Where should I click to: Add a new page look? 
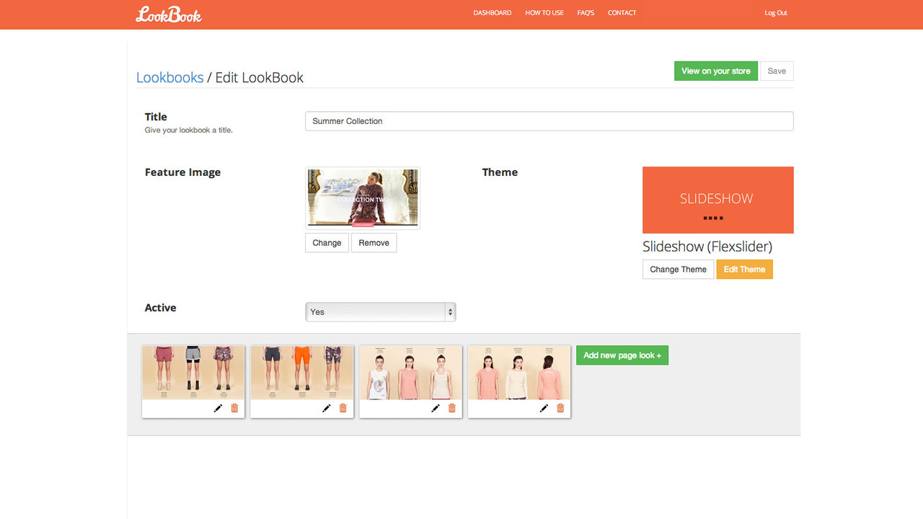pos(622,355)
